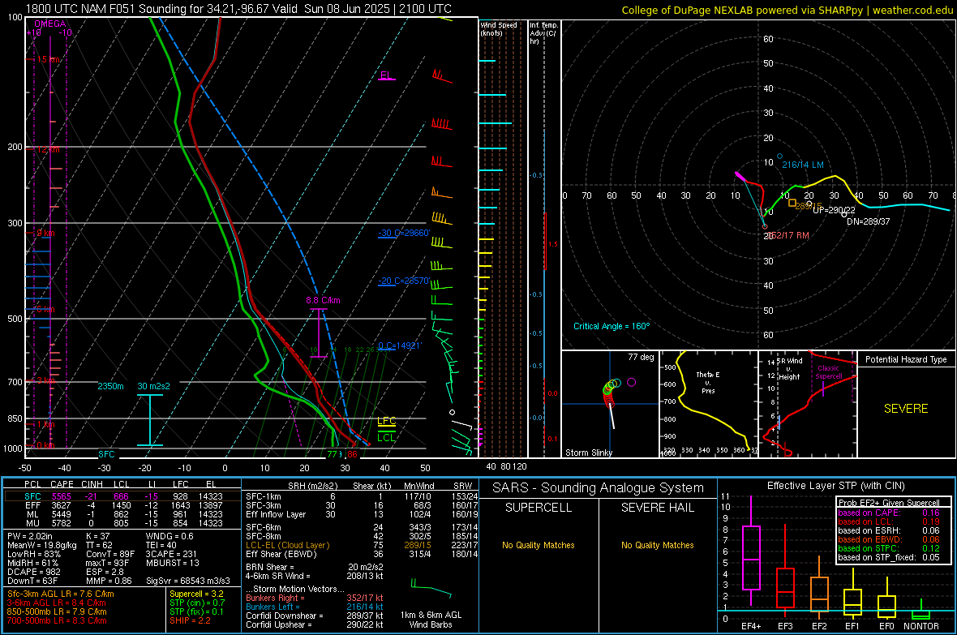Click the SARS - Sounding Analogue System header
The width and height of the screenshot is (957, 635).
coord(598,488)
